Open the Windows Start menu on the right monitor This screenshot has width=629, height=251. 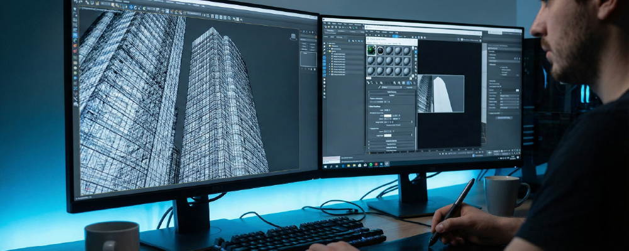tap(325, 166)
